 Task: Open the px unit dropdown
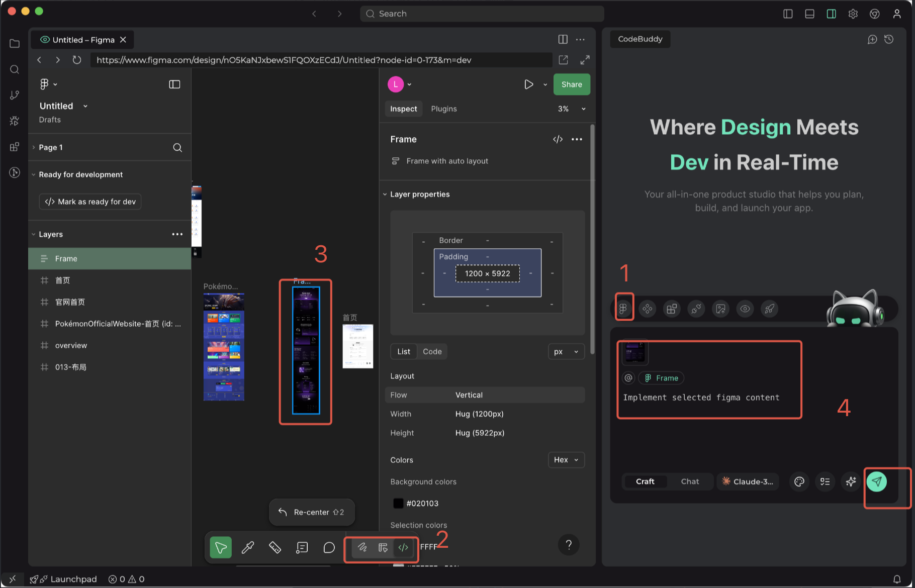coord(566,352)
